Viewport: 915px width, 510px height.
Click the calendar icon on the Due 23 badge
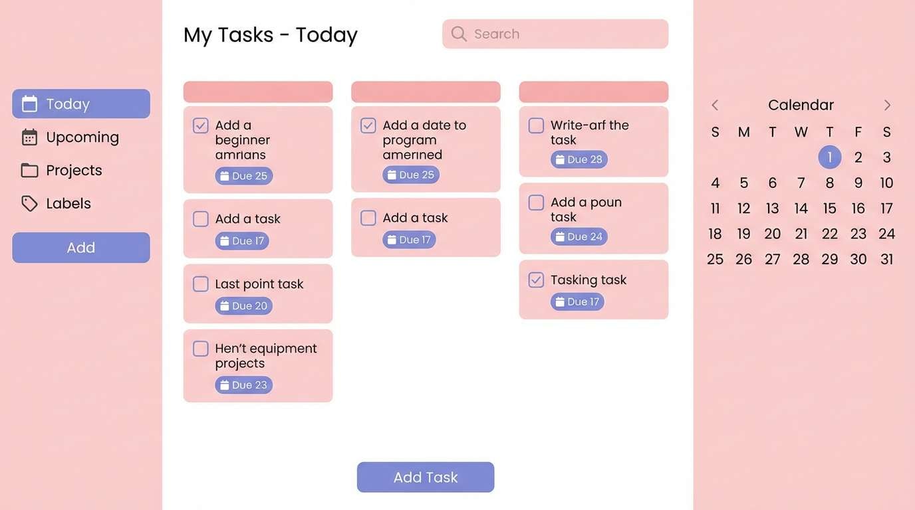[x=225, y=385]
